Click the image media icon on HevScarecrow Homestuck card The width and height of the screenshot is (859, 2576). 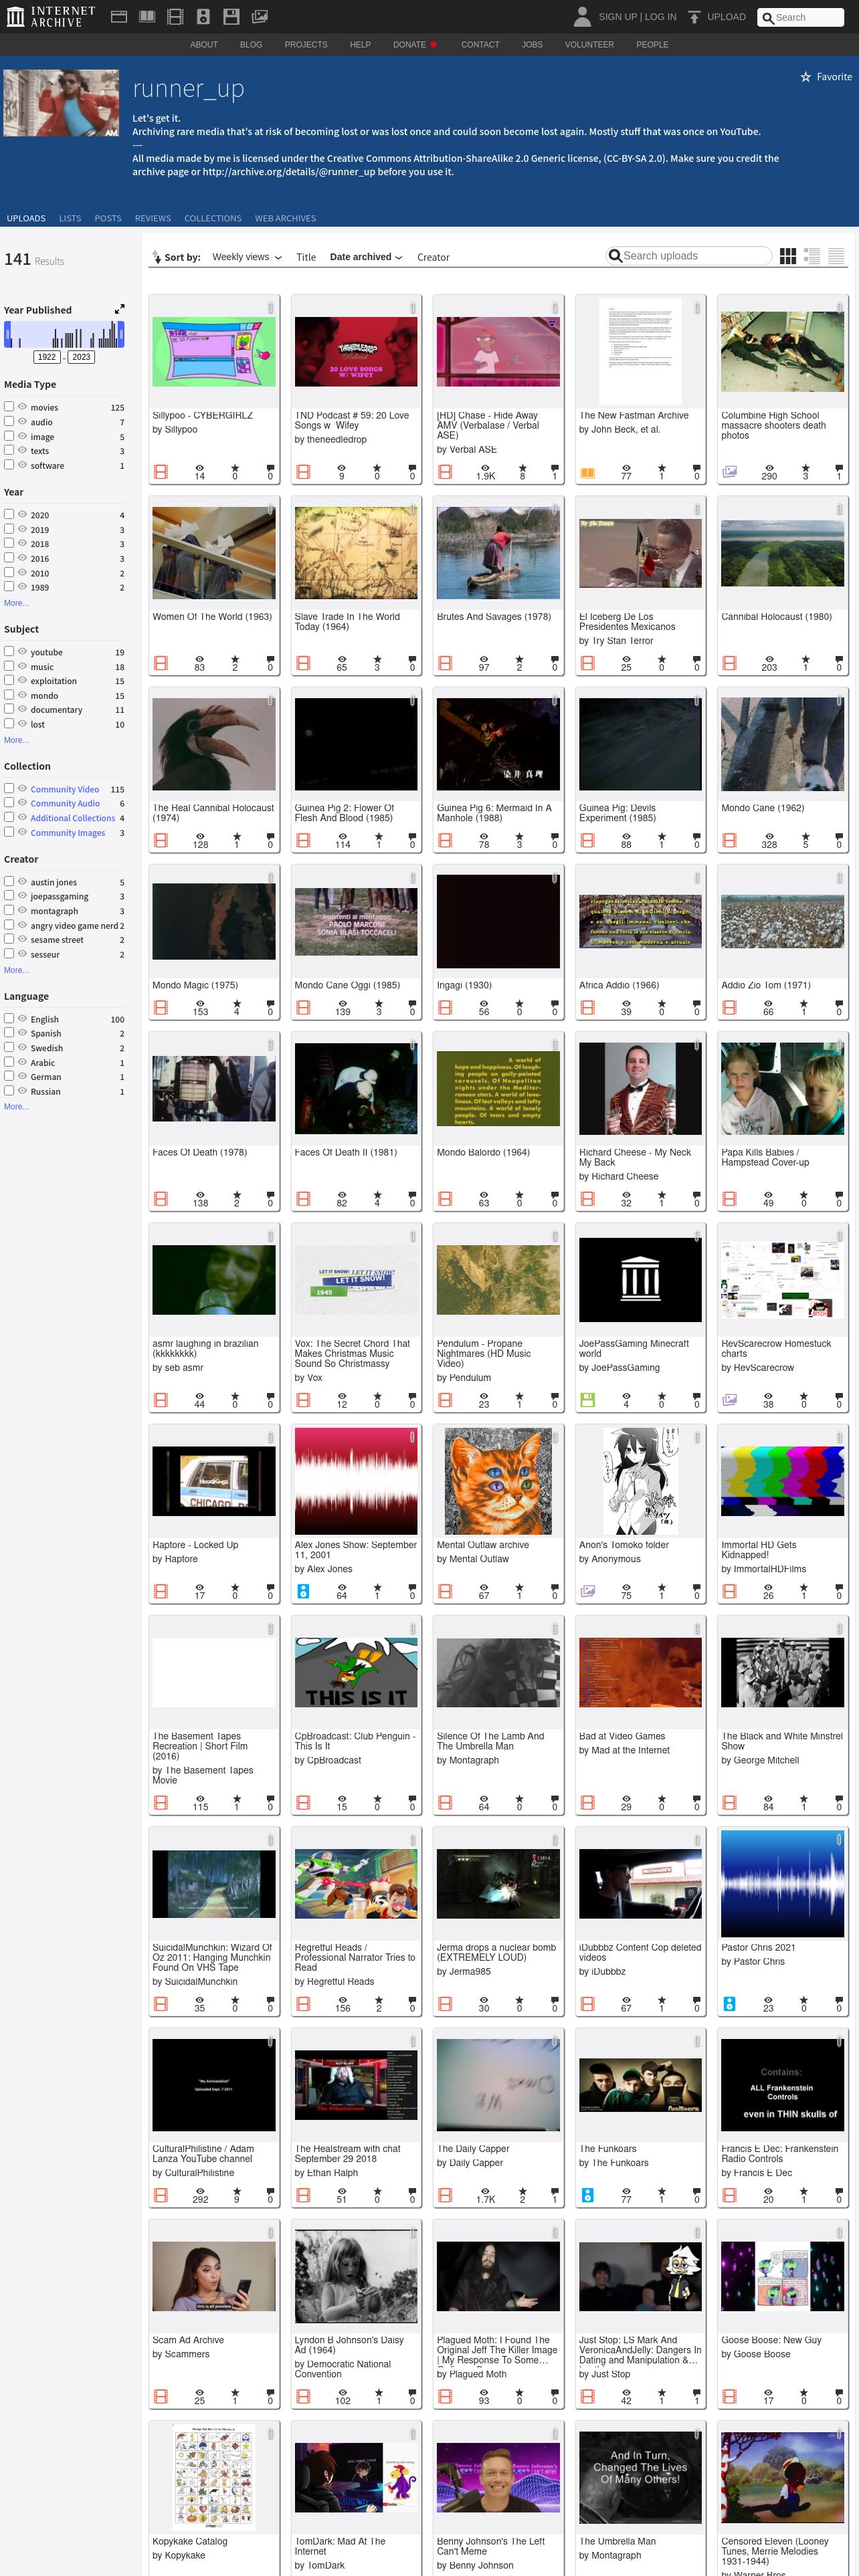point(729,1399)
